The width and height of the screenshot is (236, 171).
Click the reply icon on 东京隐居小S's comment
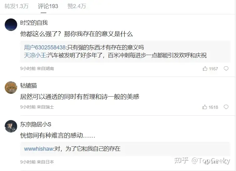click(226, 162)
